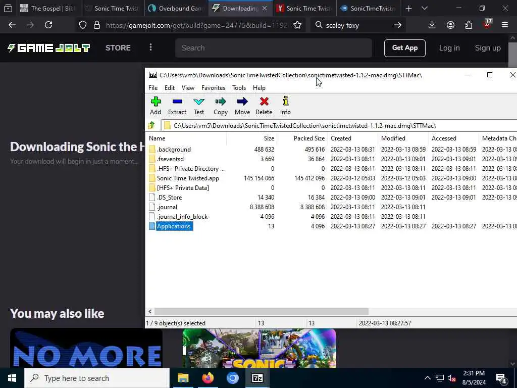Click the Sign up link
The width and height of the screenshot is (517, 388).
click(x=488, y=48)
